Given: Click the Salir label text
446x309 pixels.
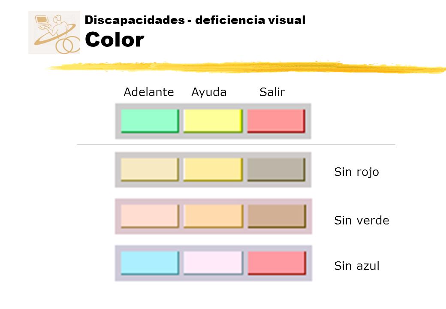Looking at the screenshot, I should point(272,92).
